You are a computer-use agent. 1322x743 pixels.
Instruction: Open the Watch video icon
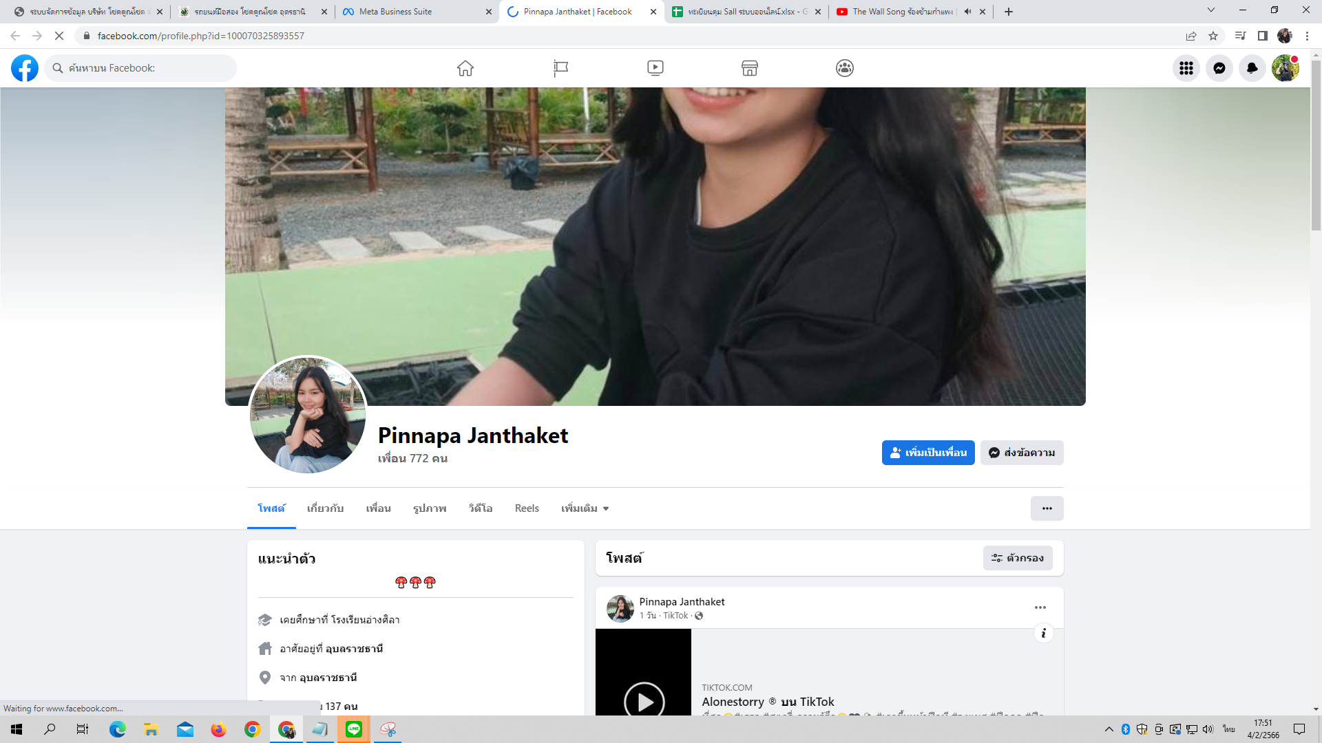(655, 68)
